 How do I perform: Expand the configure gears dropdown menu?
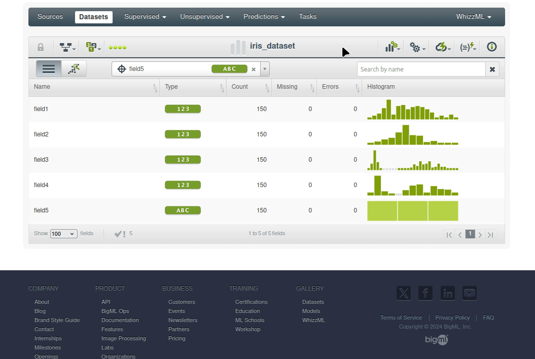(417, 48)
